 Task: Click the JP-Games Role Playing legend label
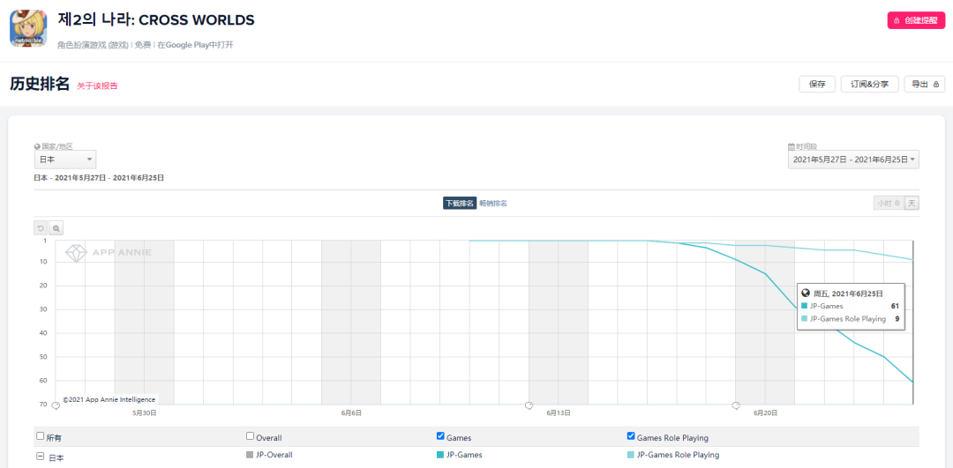[679, 455]
